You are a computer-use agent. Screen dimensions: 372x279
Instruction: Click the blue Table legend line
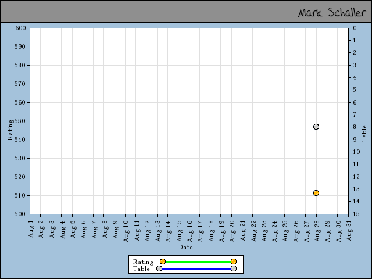[x=196, y=269]
